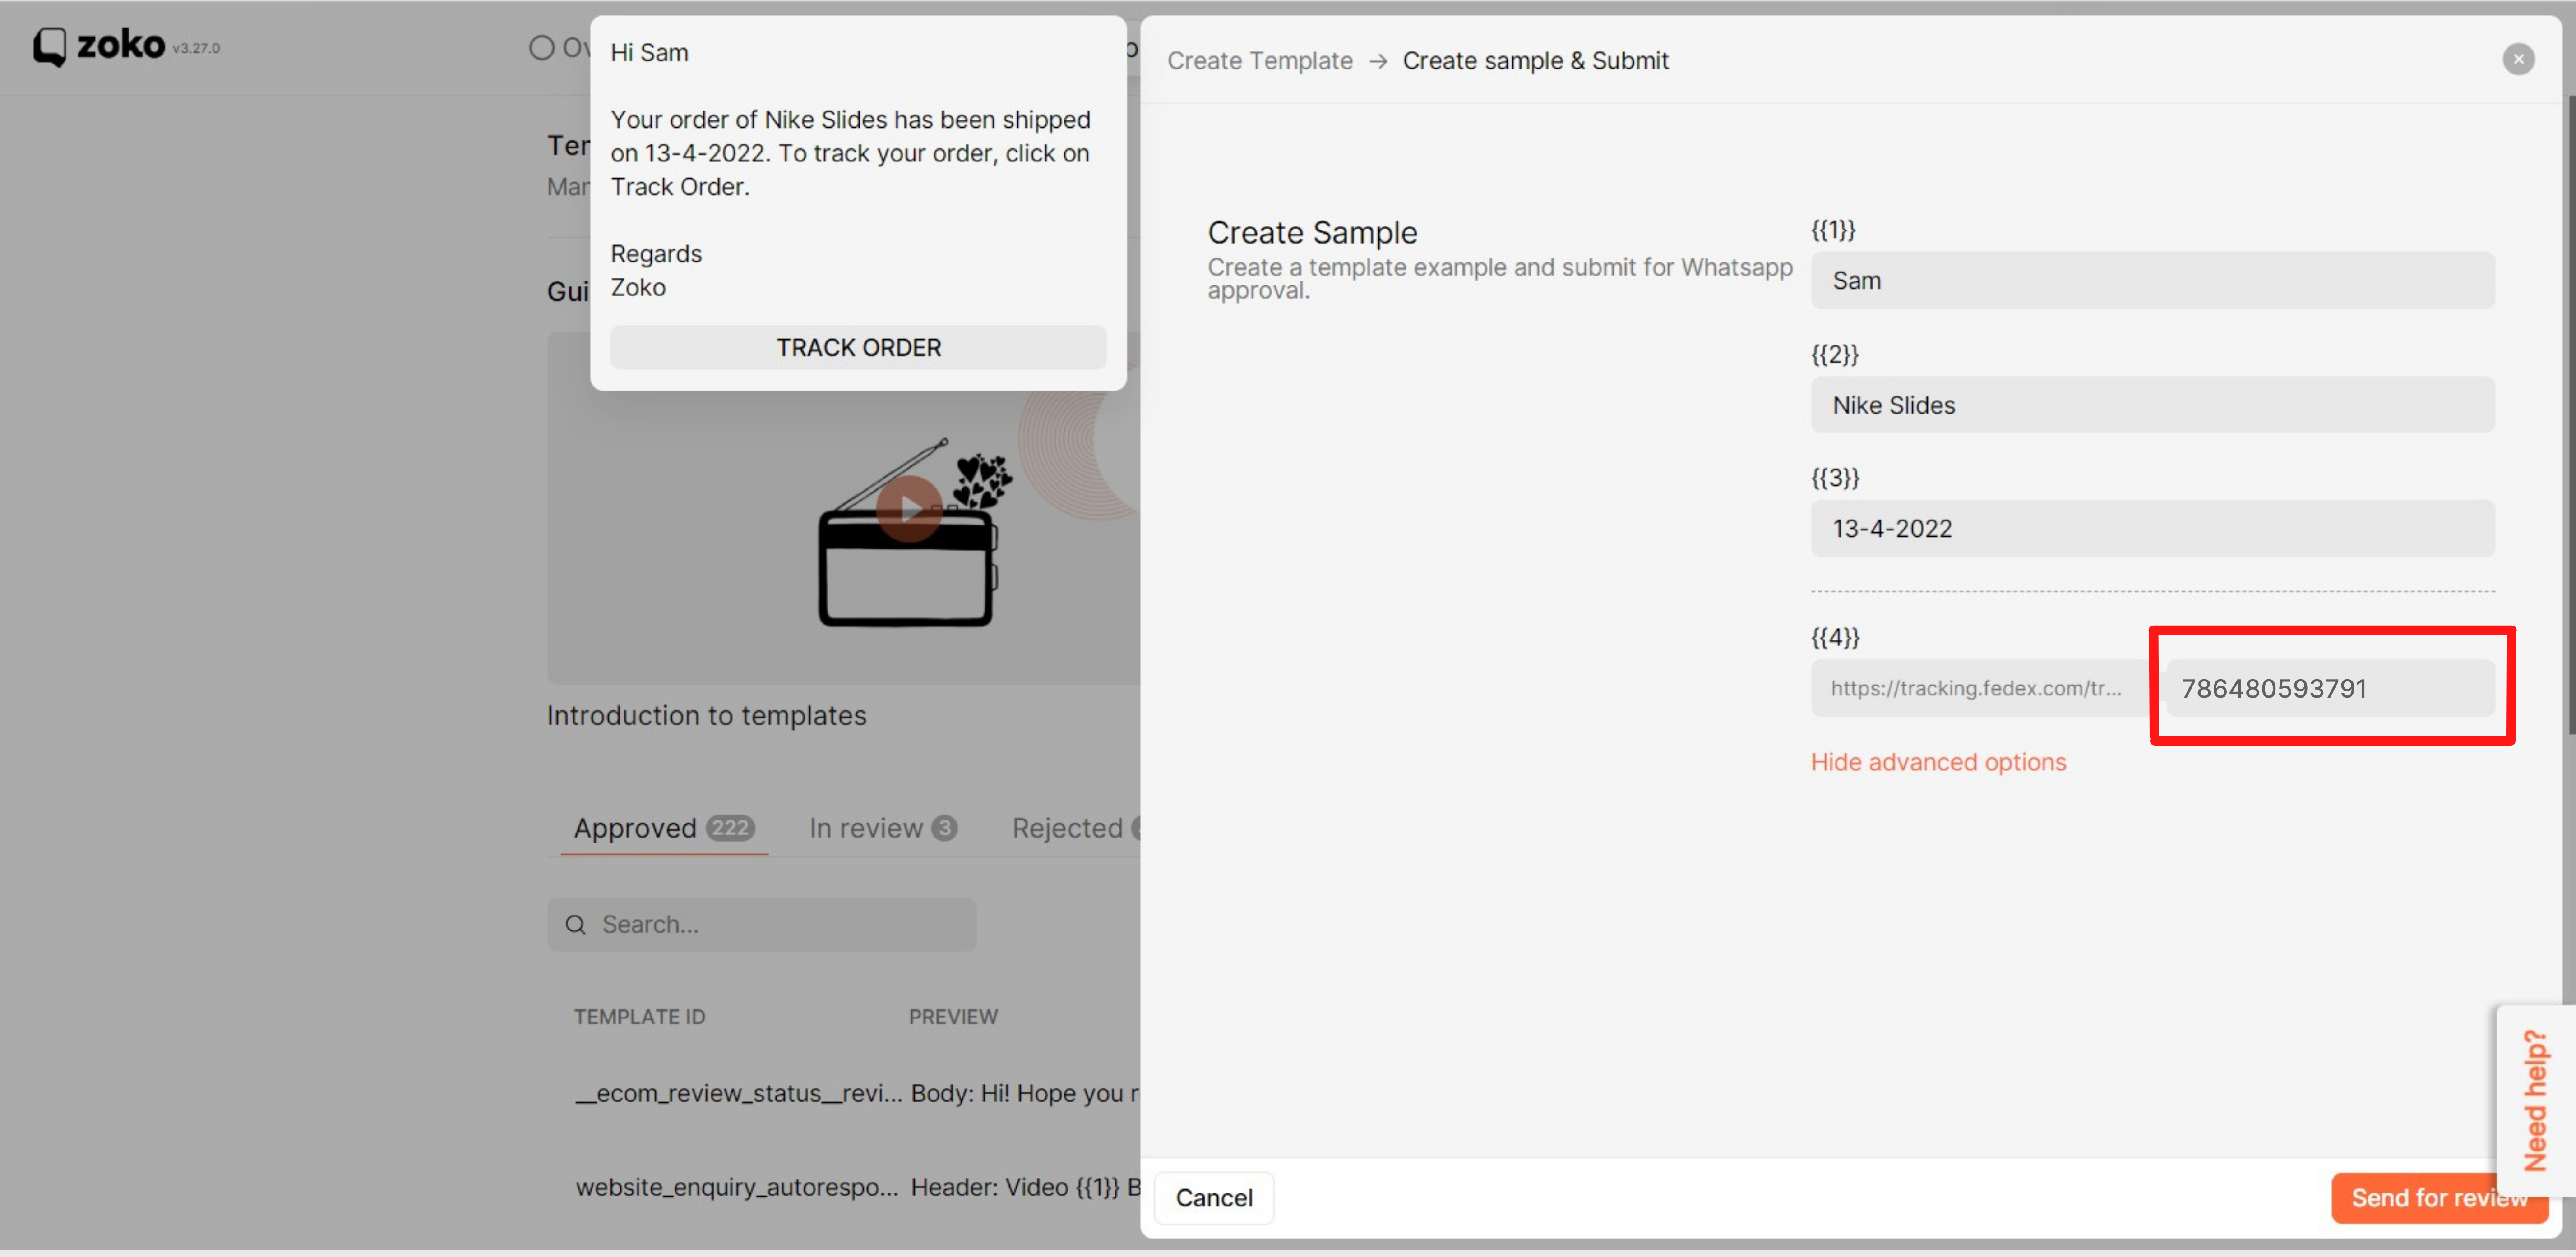Click the 222 approved count badge
2576x1257 pixels.
(x=730, y=829)
